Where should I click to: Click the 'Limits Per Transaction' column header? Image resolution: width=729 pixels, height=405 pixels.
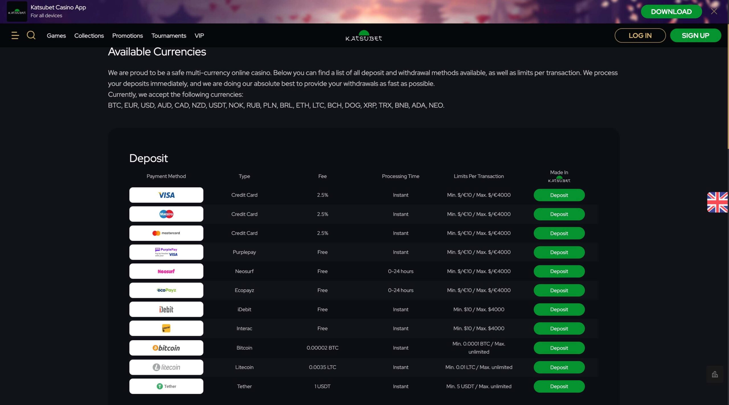tap(479, 176)
